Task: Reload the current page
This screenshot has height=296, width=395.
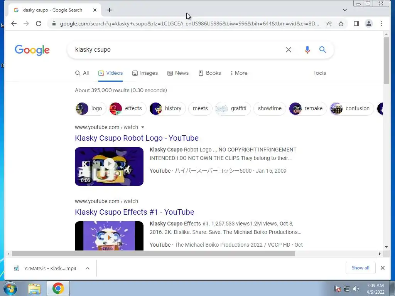Action: 39,24
